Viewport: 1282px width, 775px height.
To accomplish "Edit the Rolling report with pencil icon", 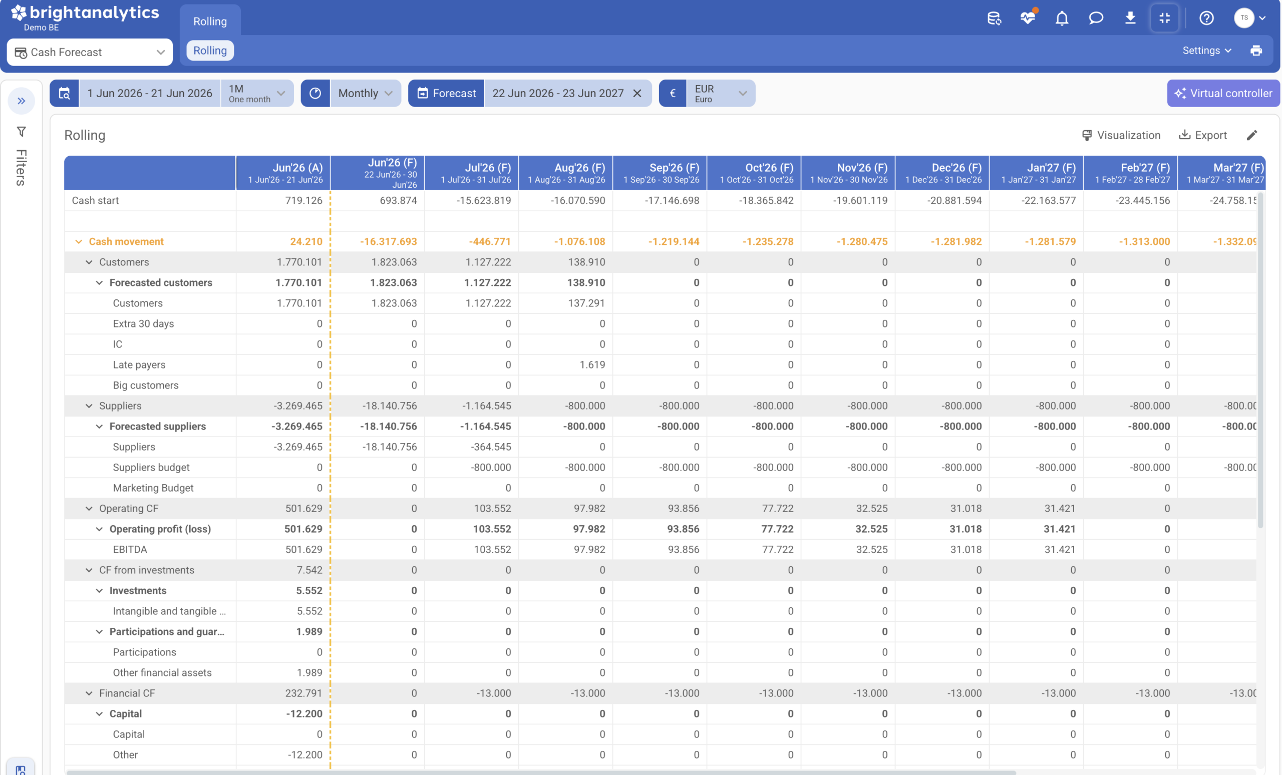I will [1252, 135].
